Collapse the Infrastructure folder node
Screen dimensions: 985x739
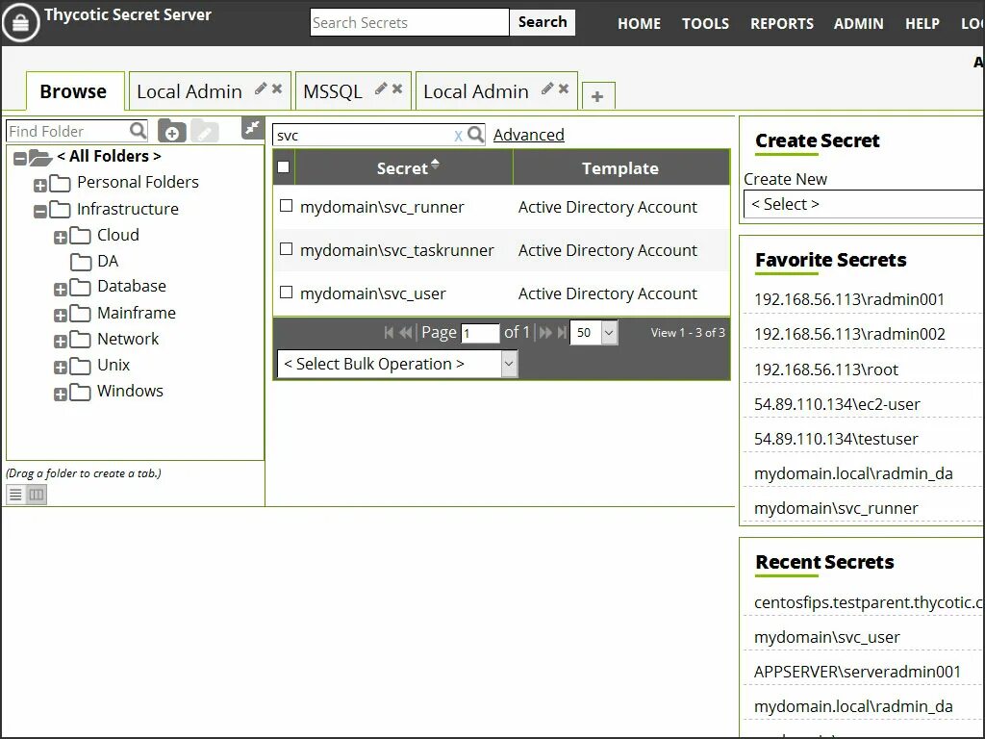click(x=40, y=211)
